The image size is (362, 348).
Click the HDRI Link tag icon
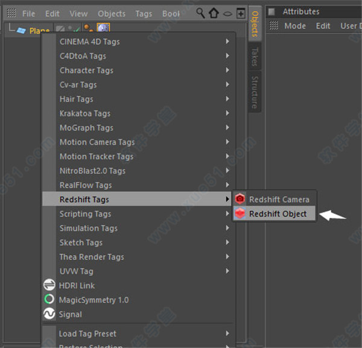(x=49, y=285)
